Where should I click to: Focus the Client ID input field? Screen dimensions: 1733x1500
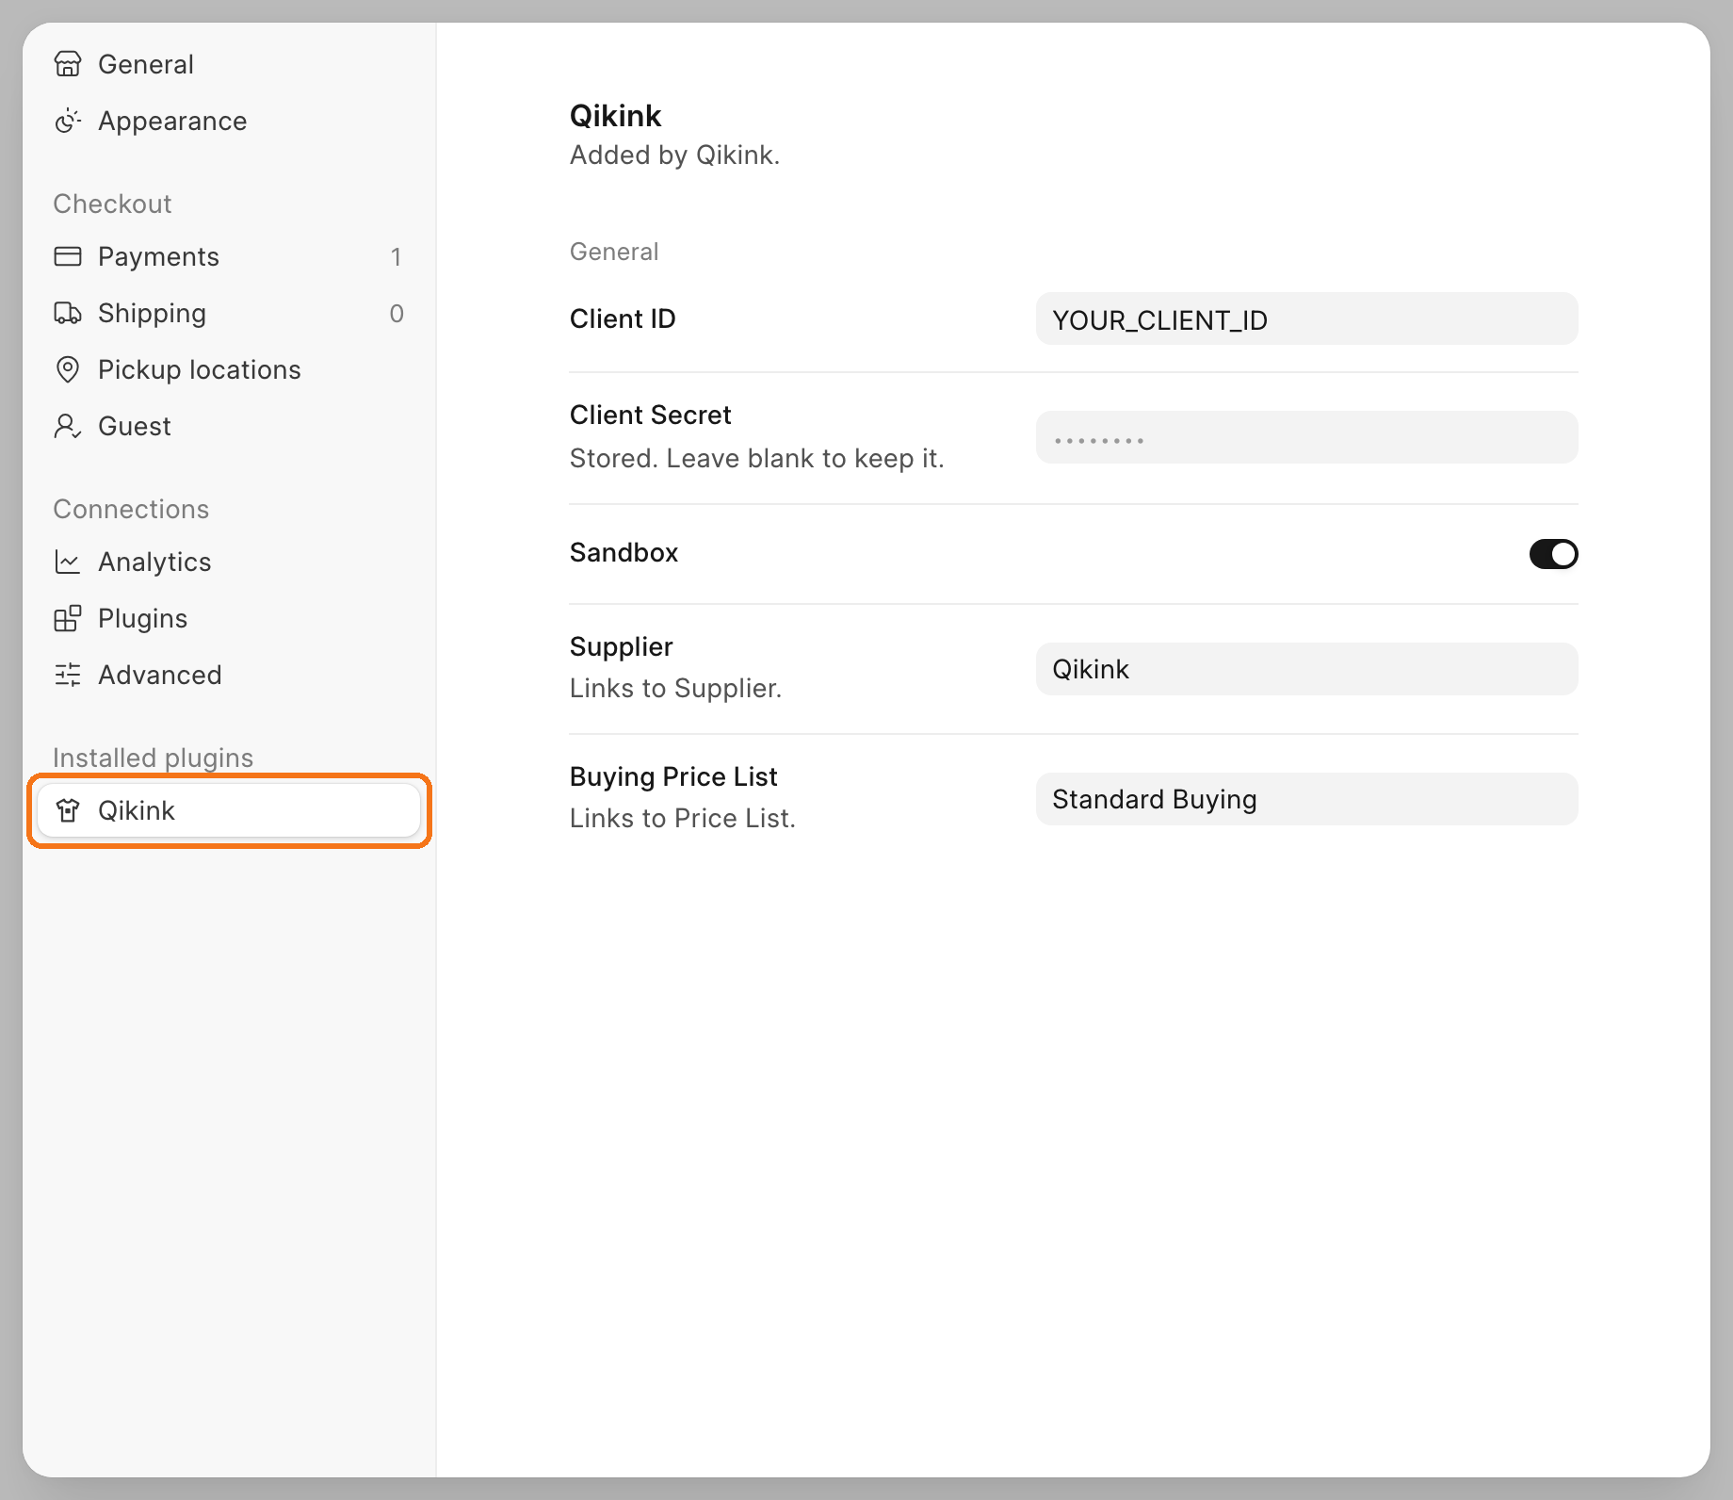point(1306,318)
